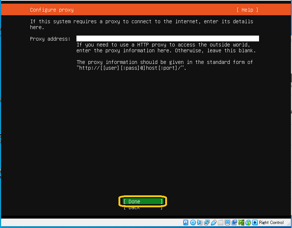Click the green CPU chip status icon

(x=241, y=223)
